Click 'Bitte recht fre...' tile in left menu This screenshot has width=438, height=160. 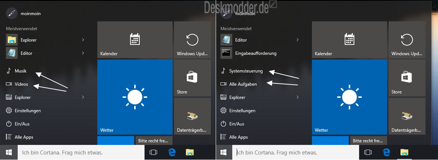(x=154, y=141)
